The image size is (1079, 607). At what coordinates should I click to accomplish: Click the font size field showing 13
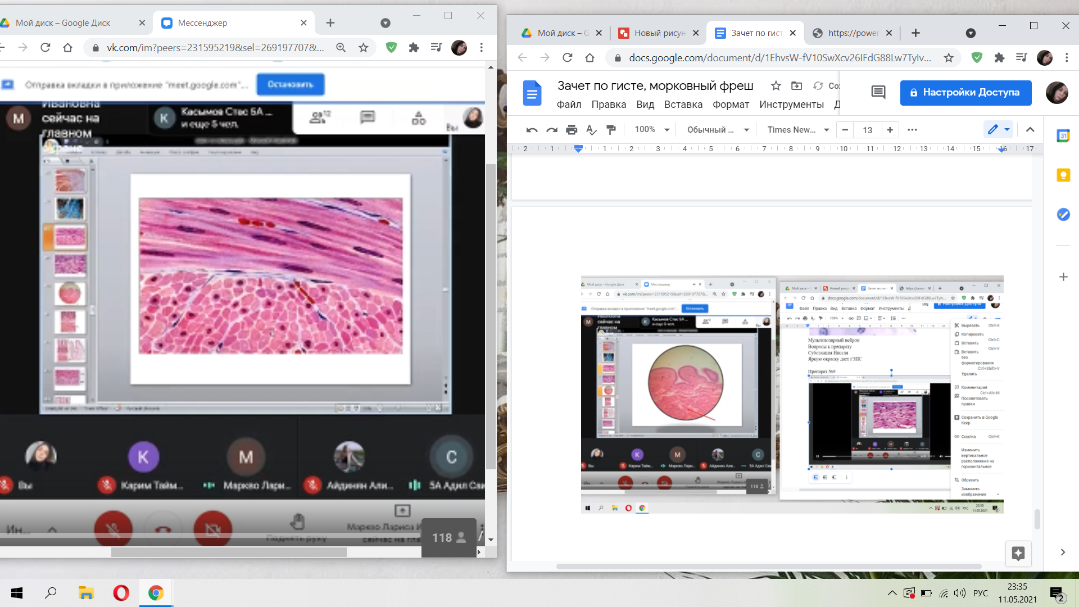(868, 130)
